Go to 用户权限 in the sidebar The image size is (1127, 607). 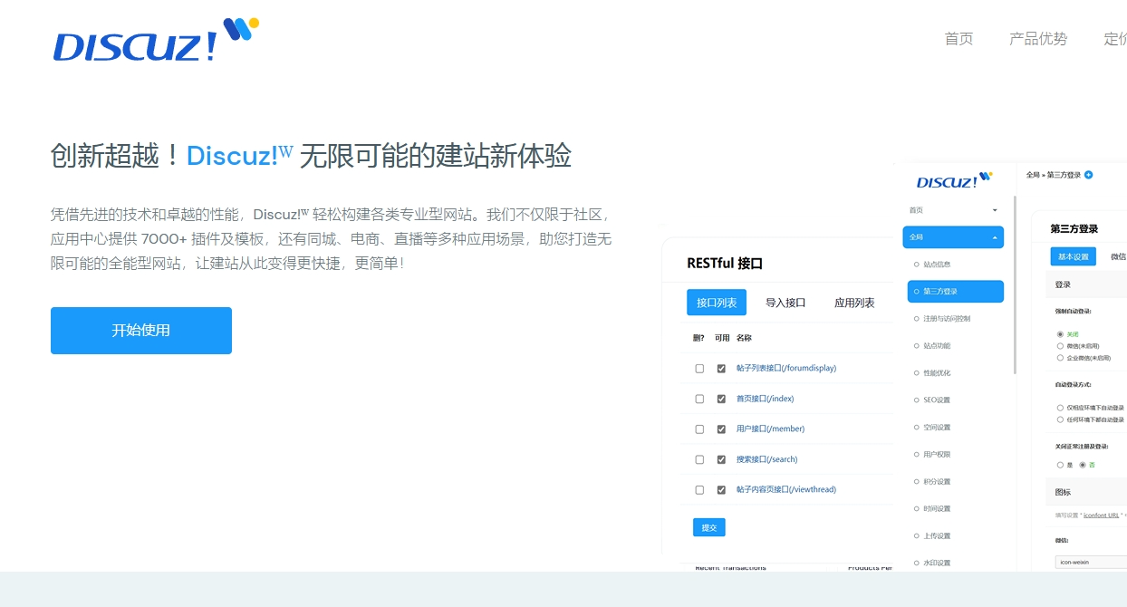tap(937, 455)
